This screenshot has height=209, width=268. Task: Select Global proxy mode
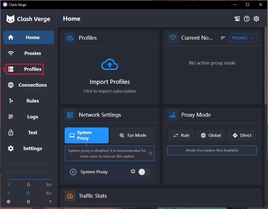tap(211, 135)
